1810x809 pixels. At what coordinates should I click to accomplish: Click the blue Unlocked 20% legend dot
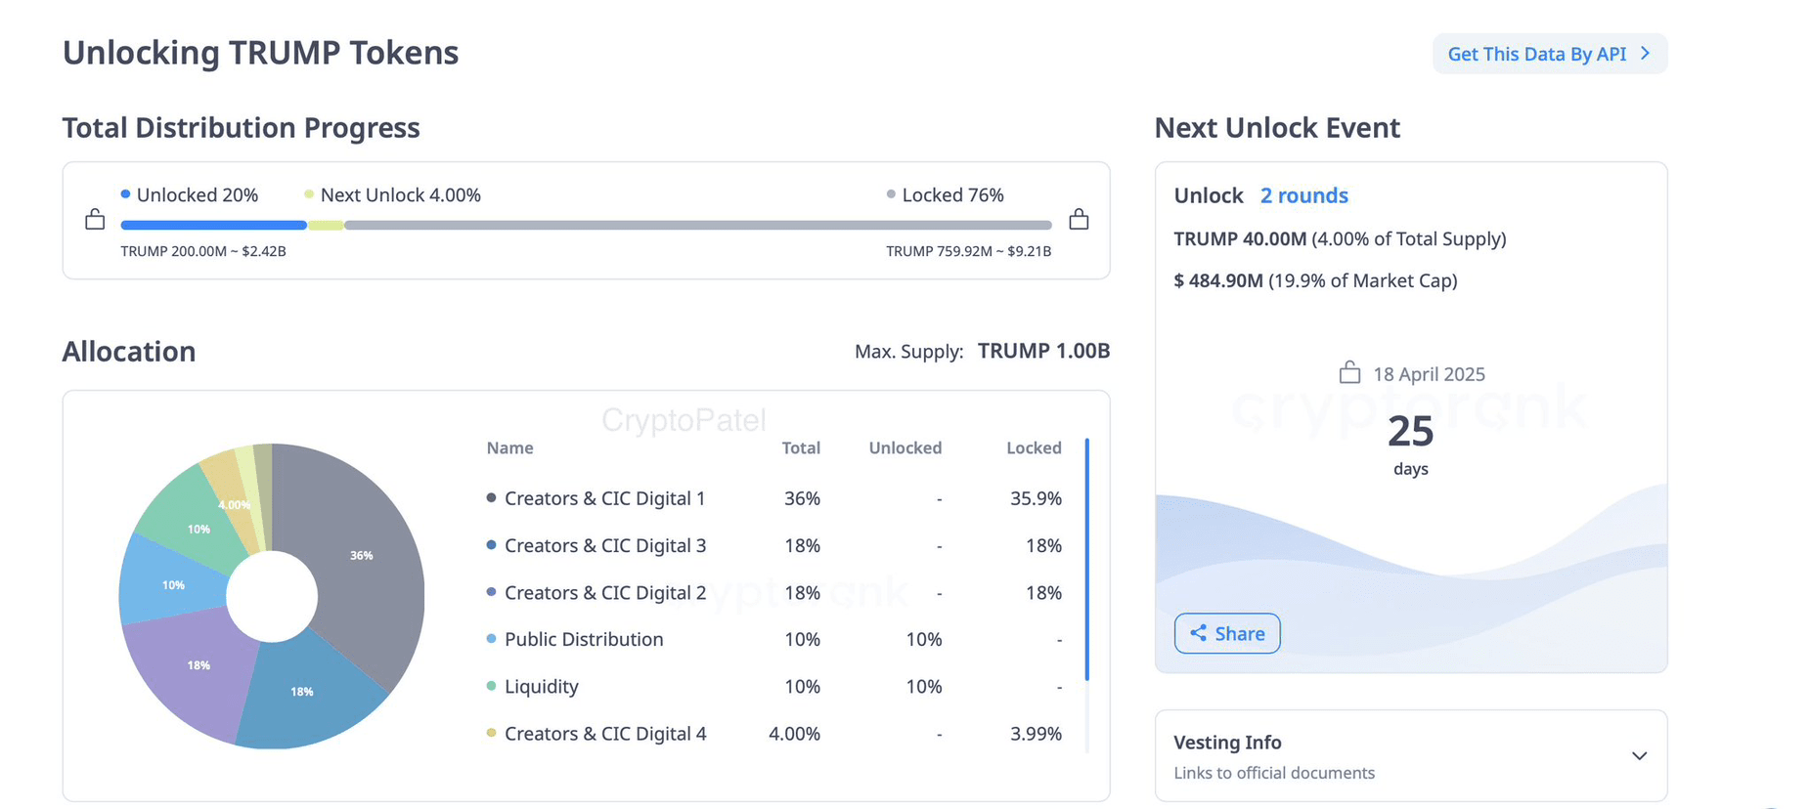(x=125, y=193)
